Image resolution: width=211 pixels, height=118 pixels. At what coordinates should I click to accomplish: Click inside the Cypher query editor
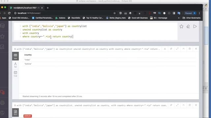(96, 31)
